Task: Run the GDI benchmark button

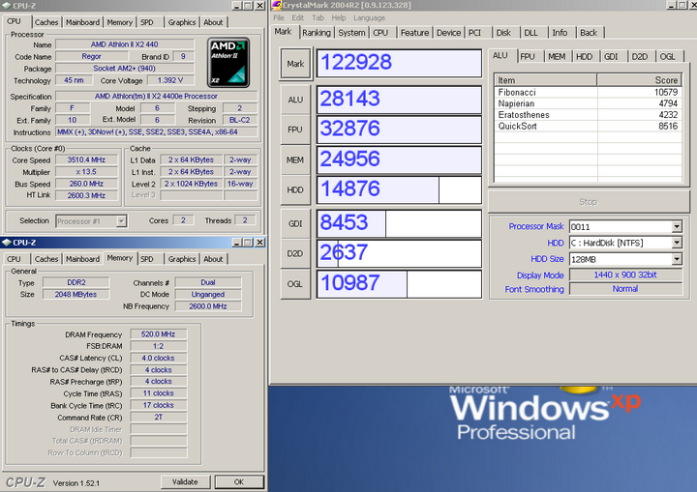Action: pyautogui.click(x=295, y=224)
